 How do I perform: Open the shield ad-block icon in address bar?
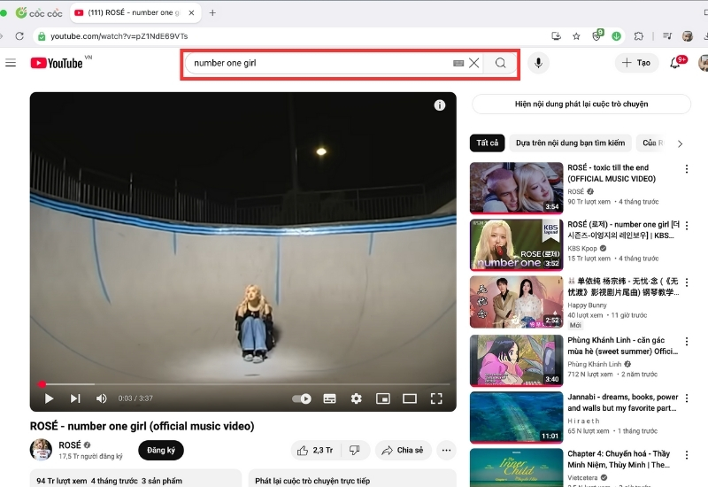[596, 35]
